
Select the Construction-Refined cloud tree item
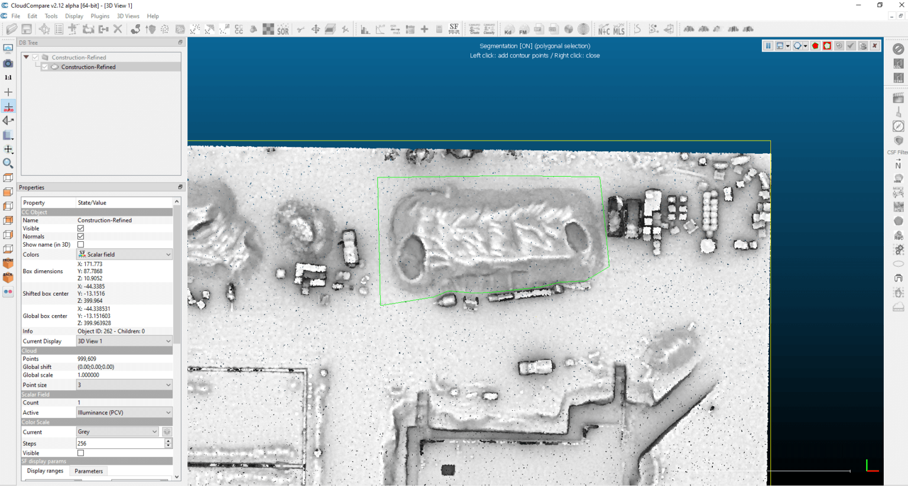[x=88, y=67]
